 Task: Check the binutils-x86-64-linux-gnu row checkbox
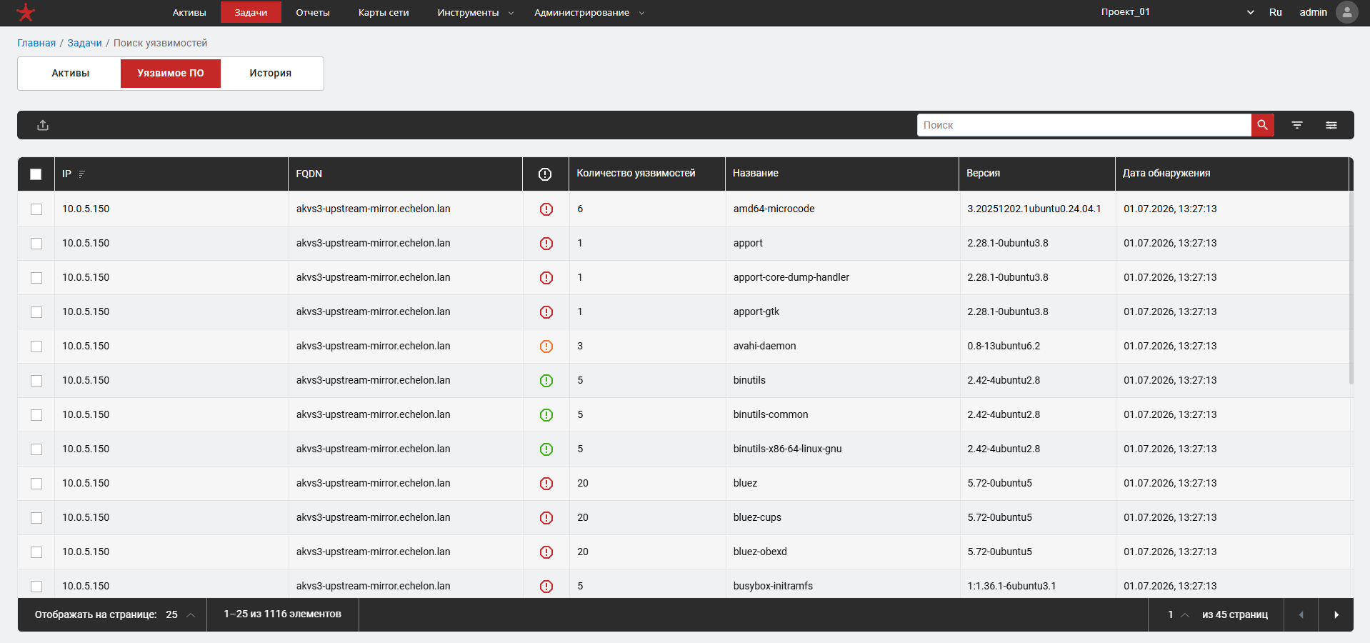tap(36, 449)
